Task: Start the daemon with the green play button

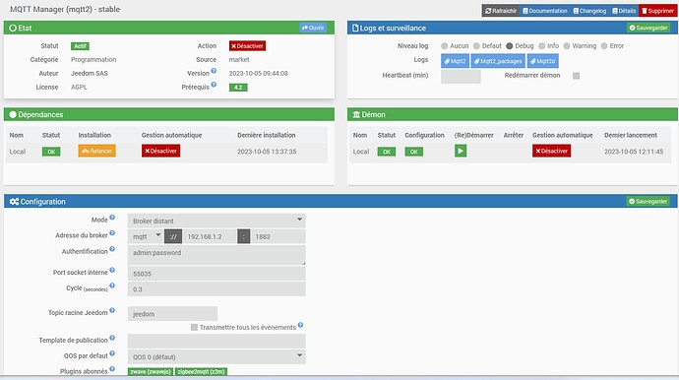Action: 461,151
